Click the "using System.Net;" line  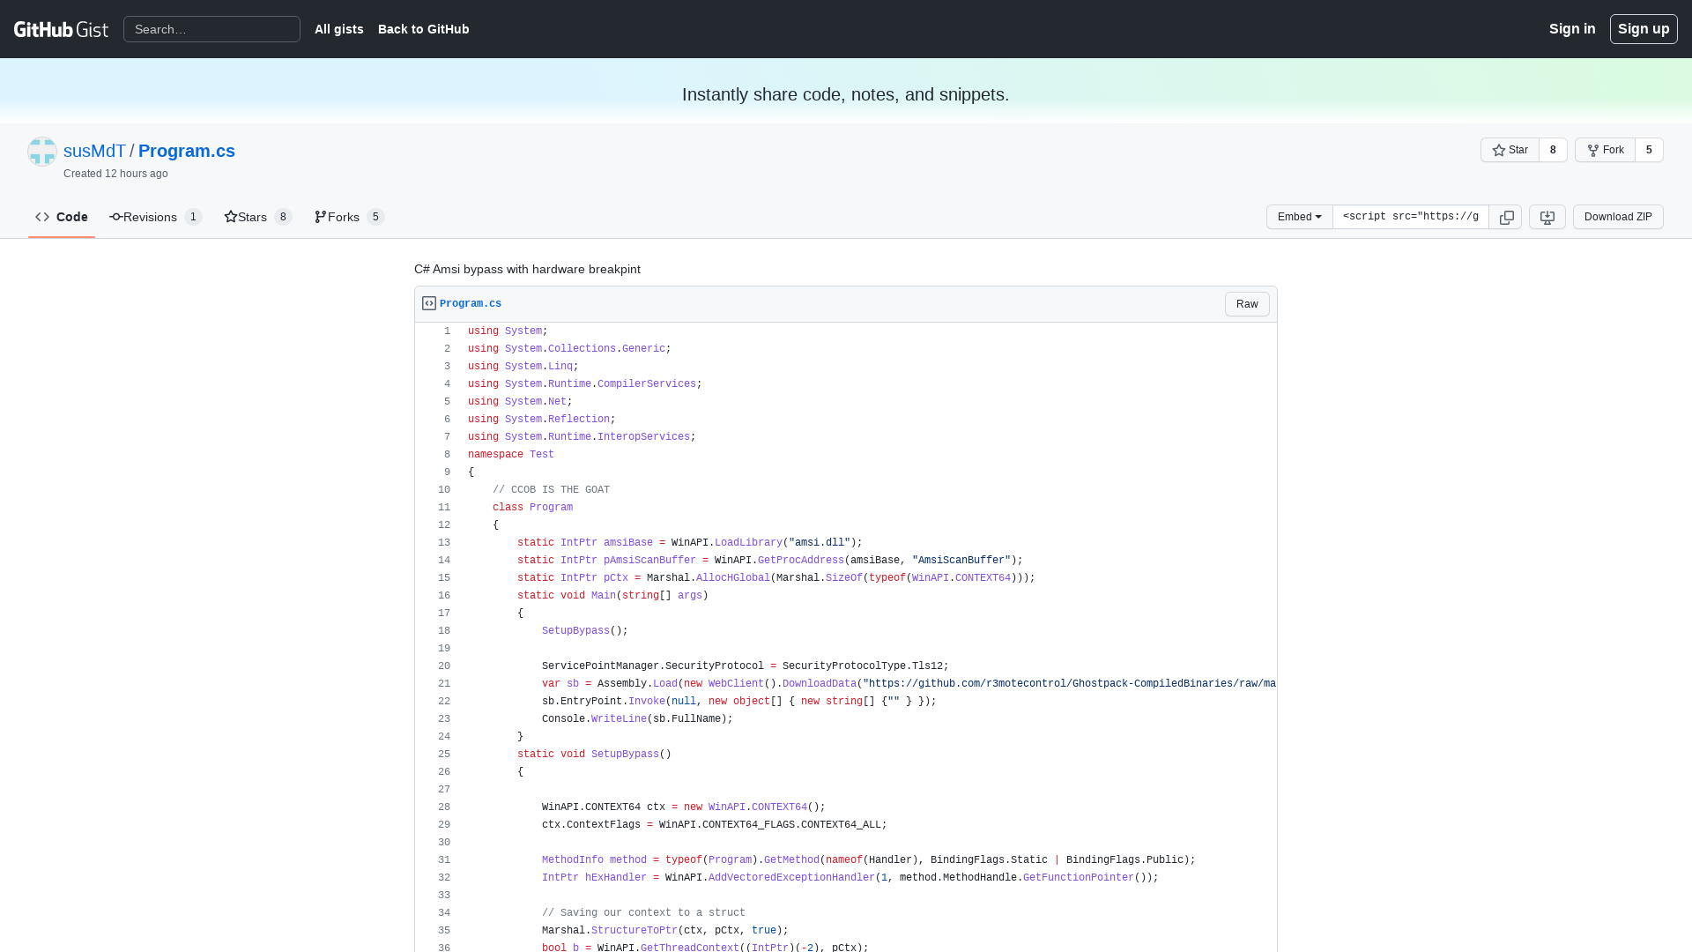pyautogui.click(x=520, y=402)
